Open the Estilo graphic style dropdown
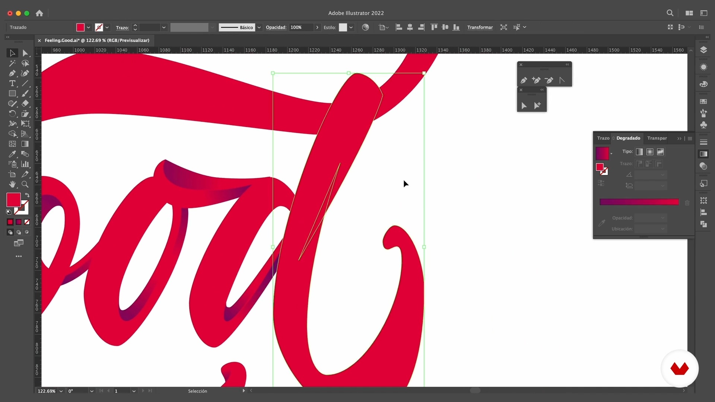 click(x=351, y=27)
